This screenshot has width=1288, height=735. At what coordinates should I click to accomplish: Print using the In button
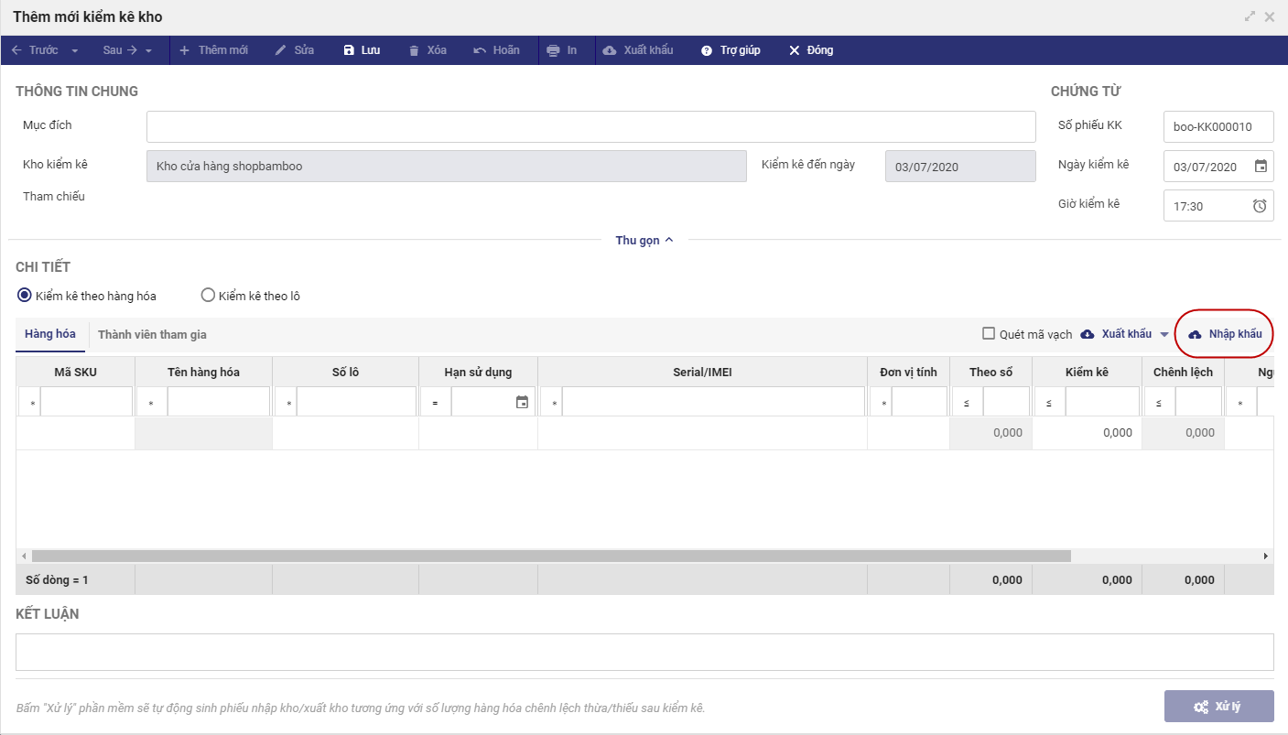(x=562, y=50)
